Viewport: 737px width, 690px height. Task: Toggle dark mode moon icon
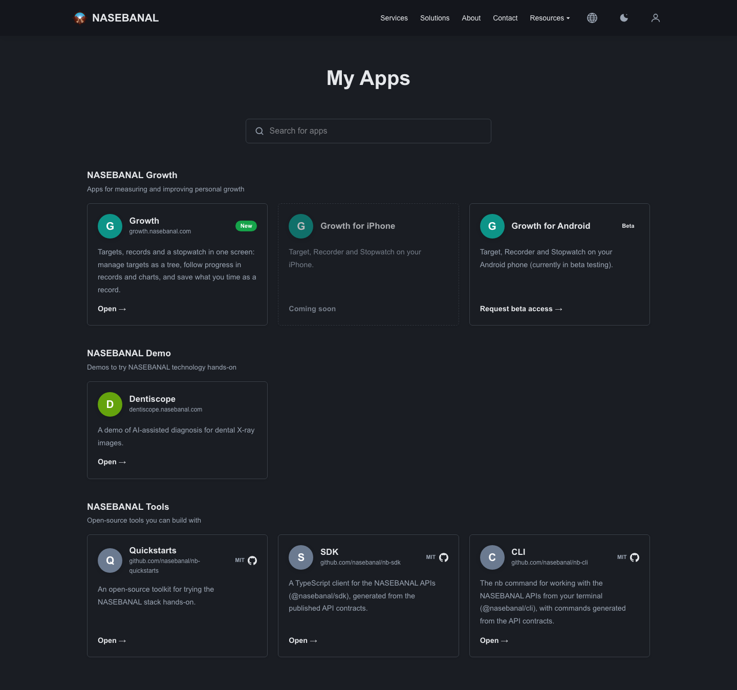click(624, 18)
